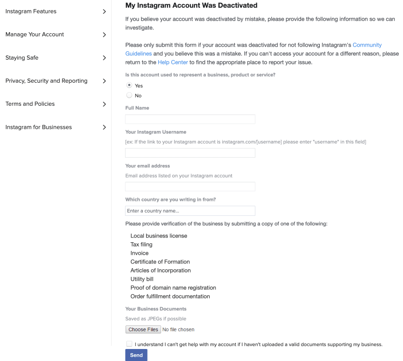Click the Send button
This screenshot has height=361, width=403.
[136, 355]
